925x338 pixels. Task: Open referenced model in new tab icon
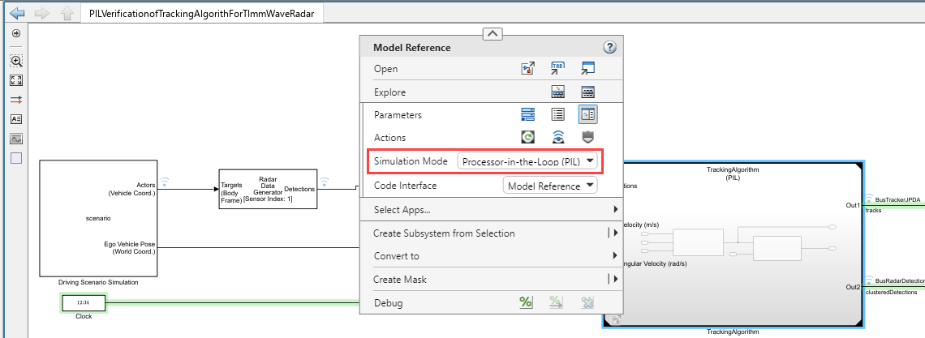pos(558,69)
